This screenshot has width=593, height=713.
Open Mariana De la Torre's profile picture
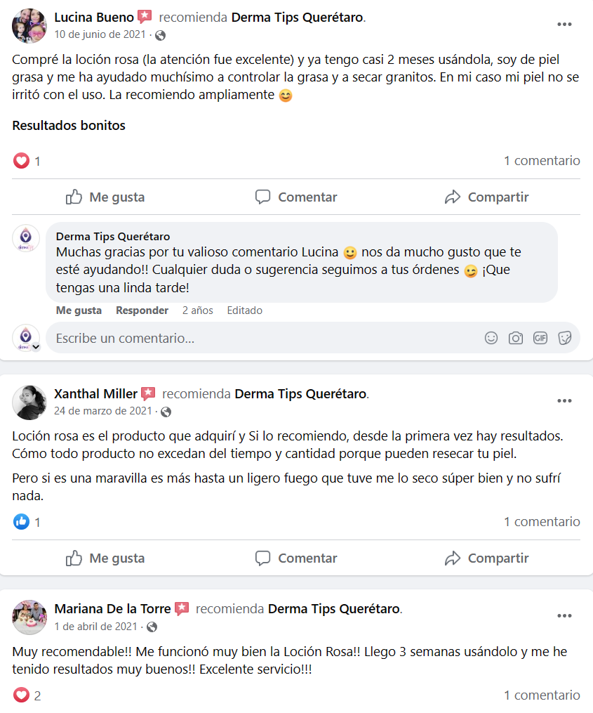click(x=29, y=617)
